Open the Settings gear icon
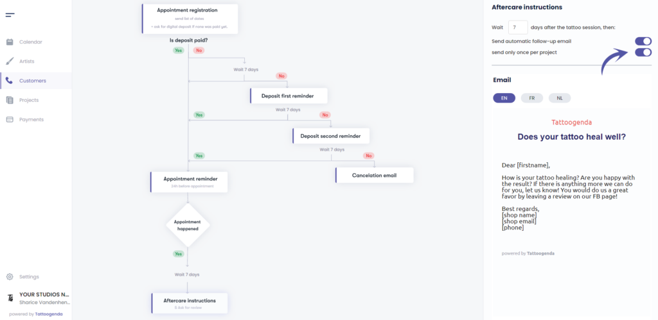The height and width of the screenshot is (320, 658). click(10, 276)
